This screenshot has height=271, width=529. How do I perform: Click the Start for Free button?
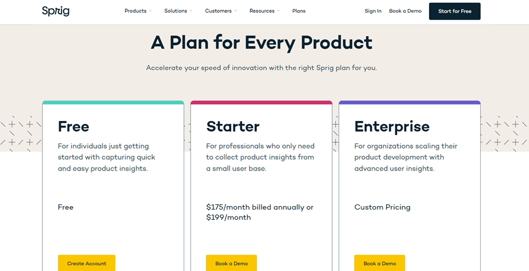pos(455,11)
